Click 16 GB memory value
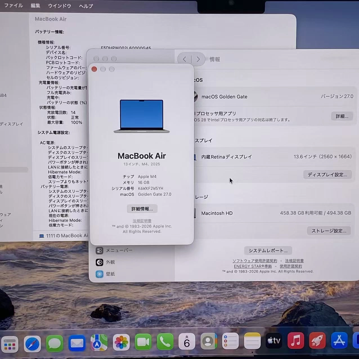This screenshot has width=359, height=359. (x=143, y=183)
